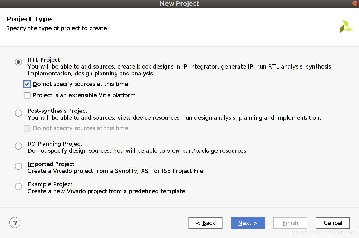Enable Project is an extensible Vitis platform
The height and width of the screenshot is (238, 359).
[27, 95]
